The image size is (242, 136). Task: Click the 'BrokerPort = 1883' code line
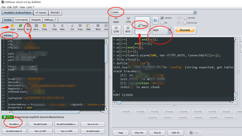(x=20, y=107)
